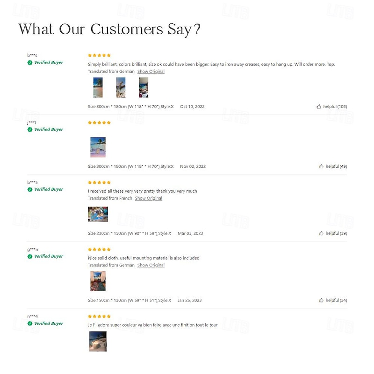Click verified badge icon beside j***1
The image size is (374, 374).
click(x=30, y=129)
